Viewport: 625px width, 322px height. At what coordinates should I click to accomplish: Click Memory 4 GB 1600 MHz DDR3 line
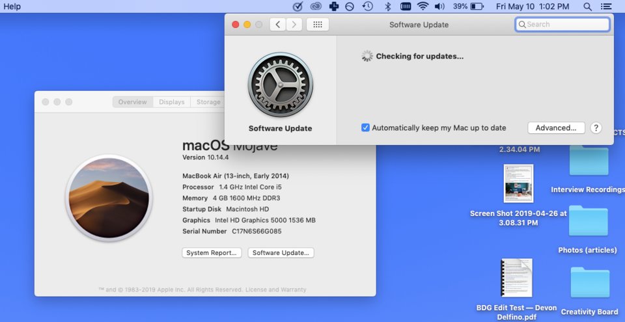231,198
